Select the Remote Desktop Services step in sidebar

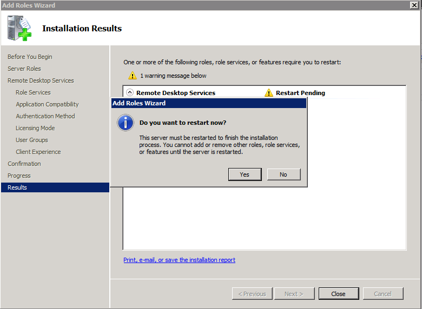pos(41,80)
